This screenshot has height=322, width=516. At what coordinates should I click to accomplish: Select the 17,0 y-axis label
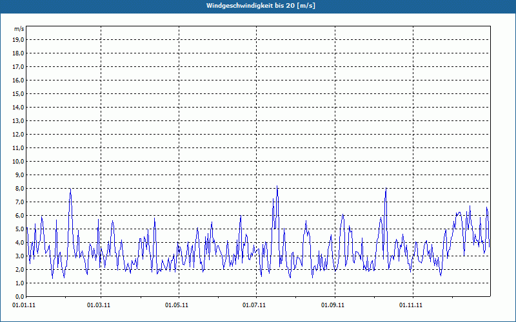pos(18,67)
